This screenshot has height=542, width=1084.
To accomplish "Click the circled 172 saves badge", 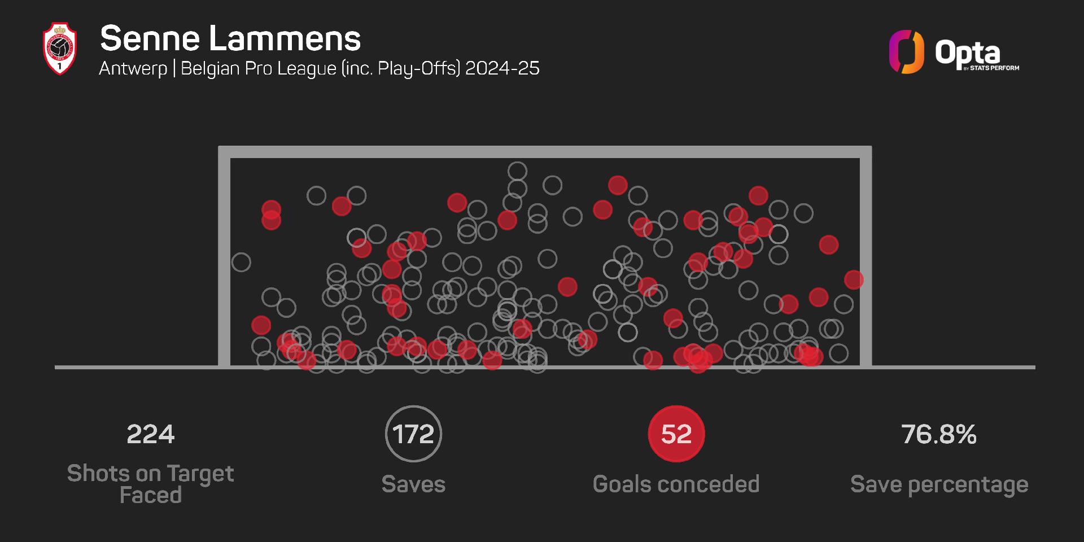I will [413, 434].
